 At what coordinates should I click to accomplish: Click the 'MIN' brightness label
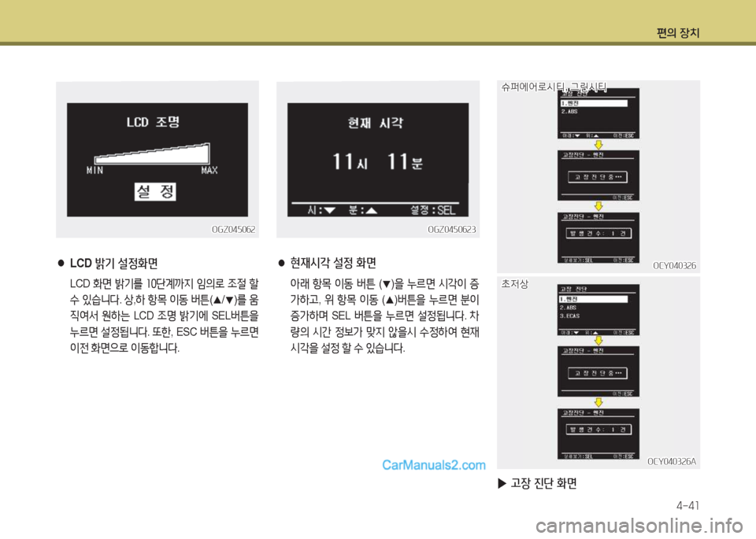click(x=94, y=170)
